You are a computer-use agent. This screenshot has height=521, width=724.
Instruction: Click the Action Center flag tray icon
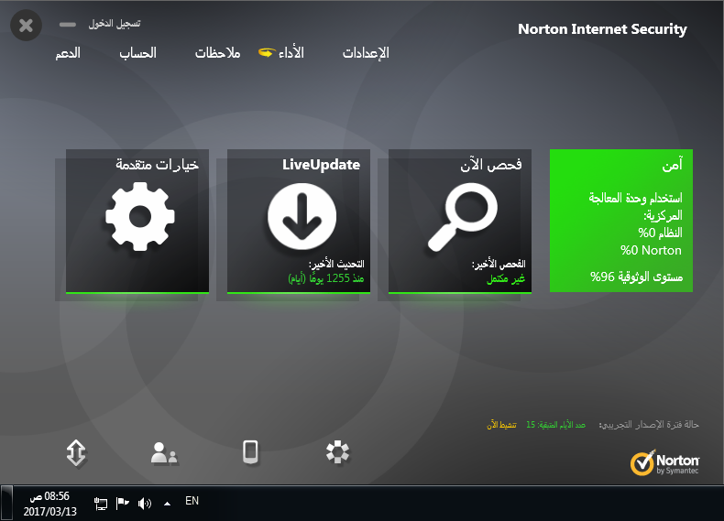point(122,503)
